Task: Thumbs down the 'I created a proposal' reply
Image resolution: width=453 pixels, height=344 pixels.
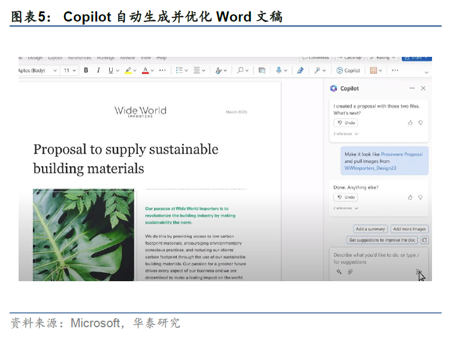Action: pyautogui.click(x=421, y=123)
